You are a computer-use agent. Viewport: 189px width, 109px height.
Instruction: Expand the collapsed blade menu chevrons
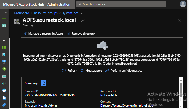click(13, 34)
